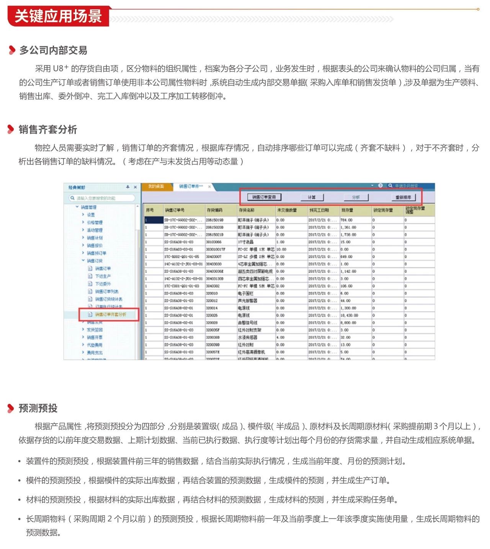Open the small dropdown arrow beside help icon

click(x=372, y=186)
